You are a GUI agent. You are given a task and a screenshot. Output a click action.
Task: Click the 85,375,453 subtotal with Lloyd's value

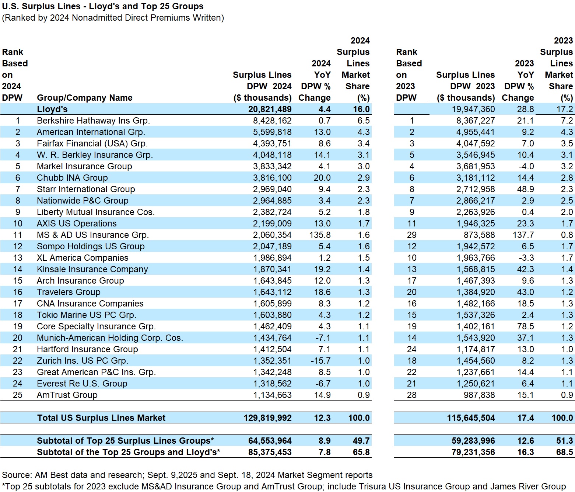pyautogui.click(x=270, y=452)
